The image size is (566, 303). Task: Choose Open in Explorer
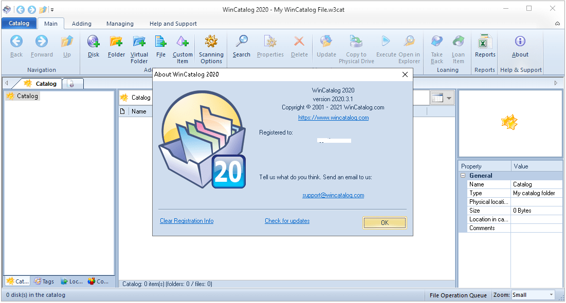coord(409,50)
